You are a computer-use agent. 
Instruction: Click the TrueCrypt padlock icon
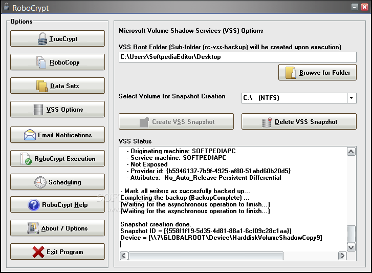[42, 39]
